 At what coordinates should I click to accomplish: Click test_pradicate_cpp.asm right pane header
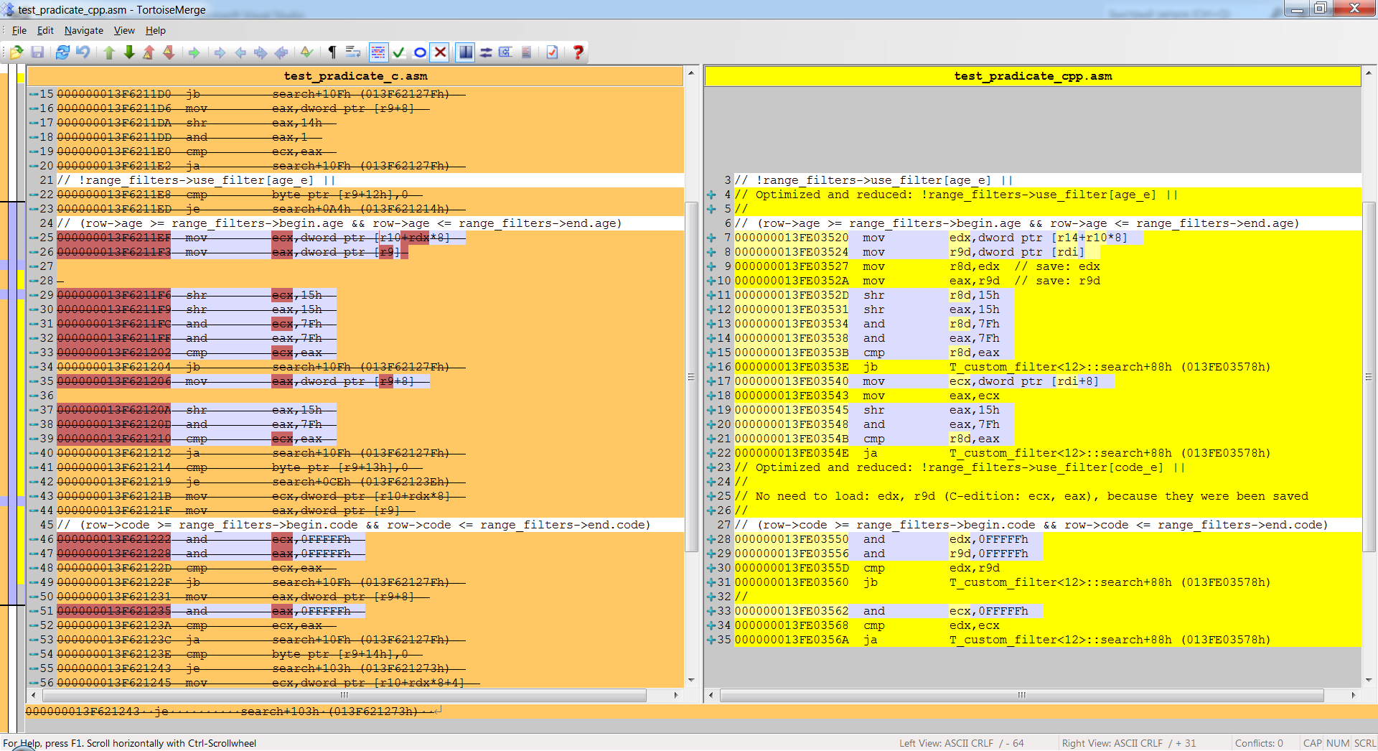click(x=1032, y=76)
